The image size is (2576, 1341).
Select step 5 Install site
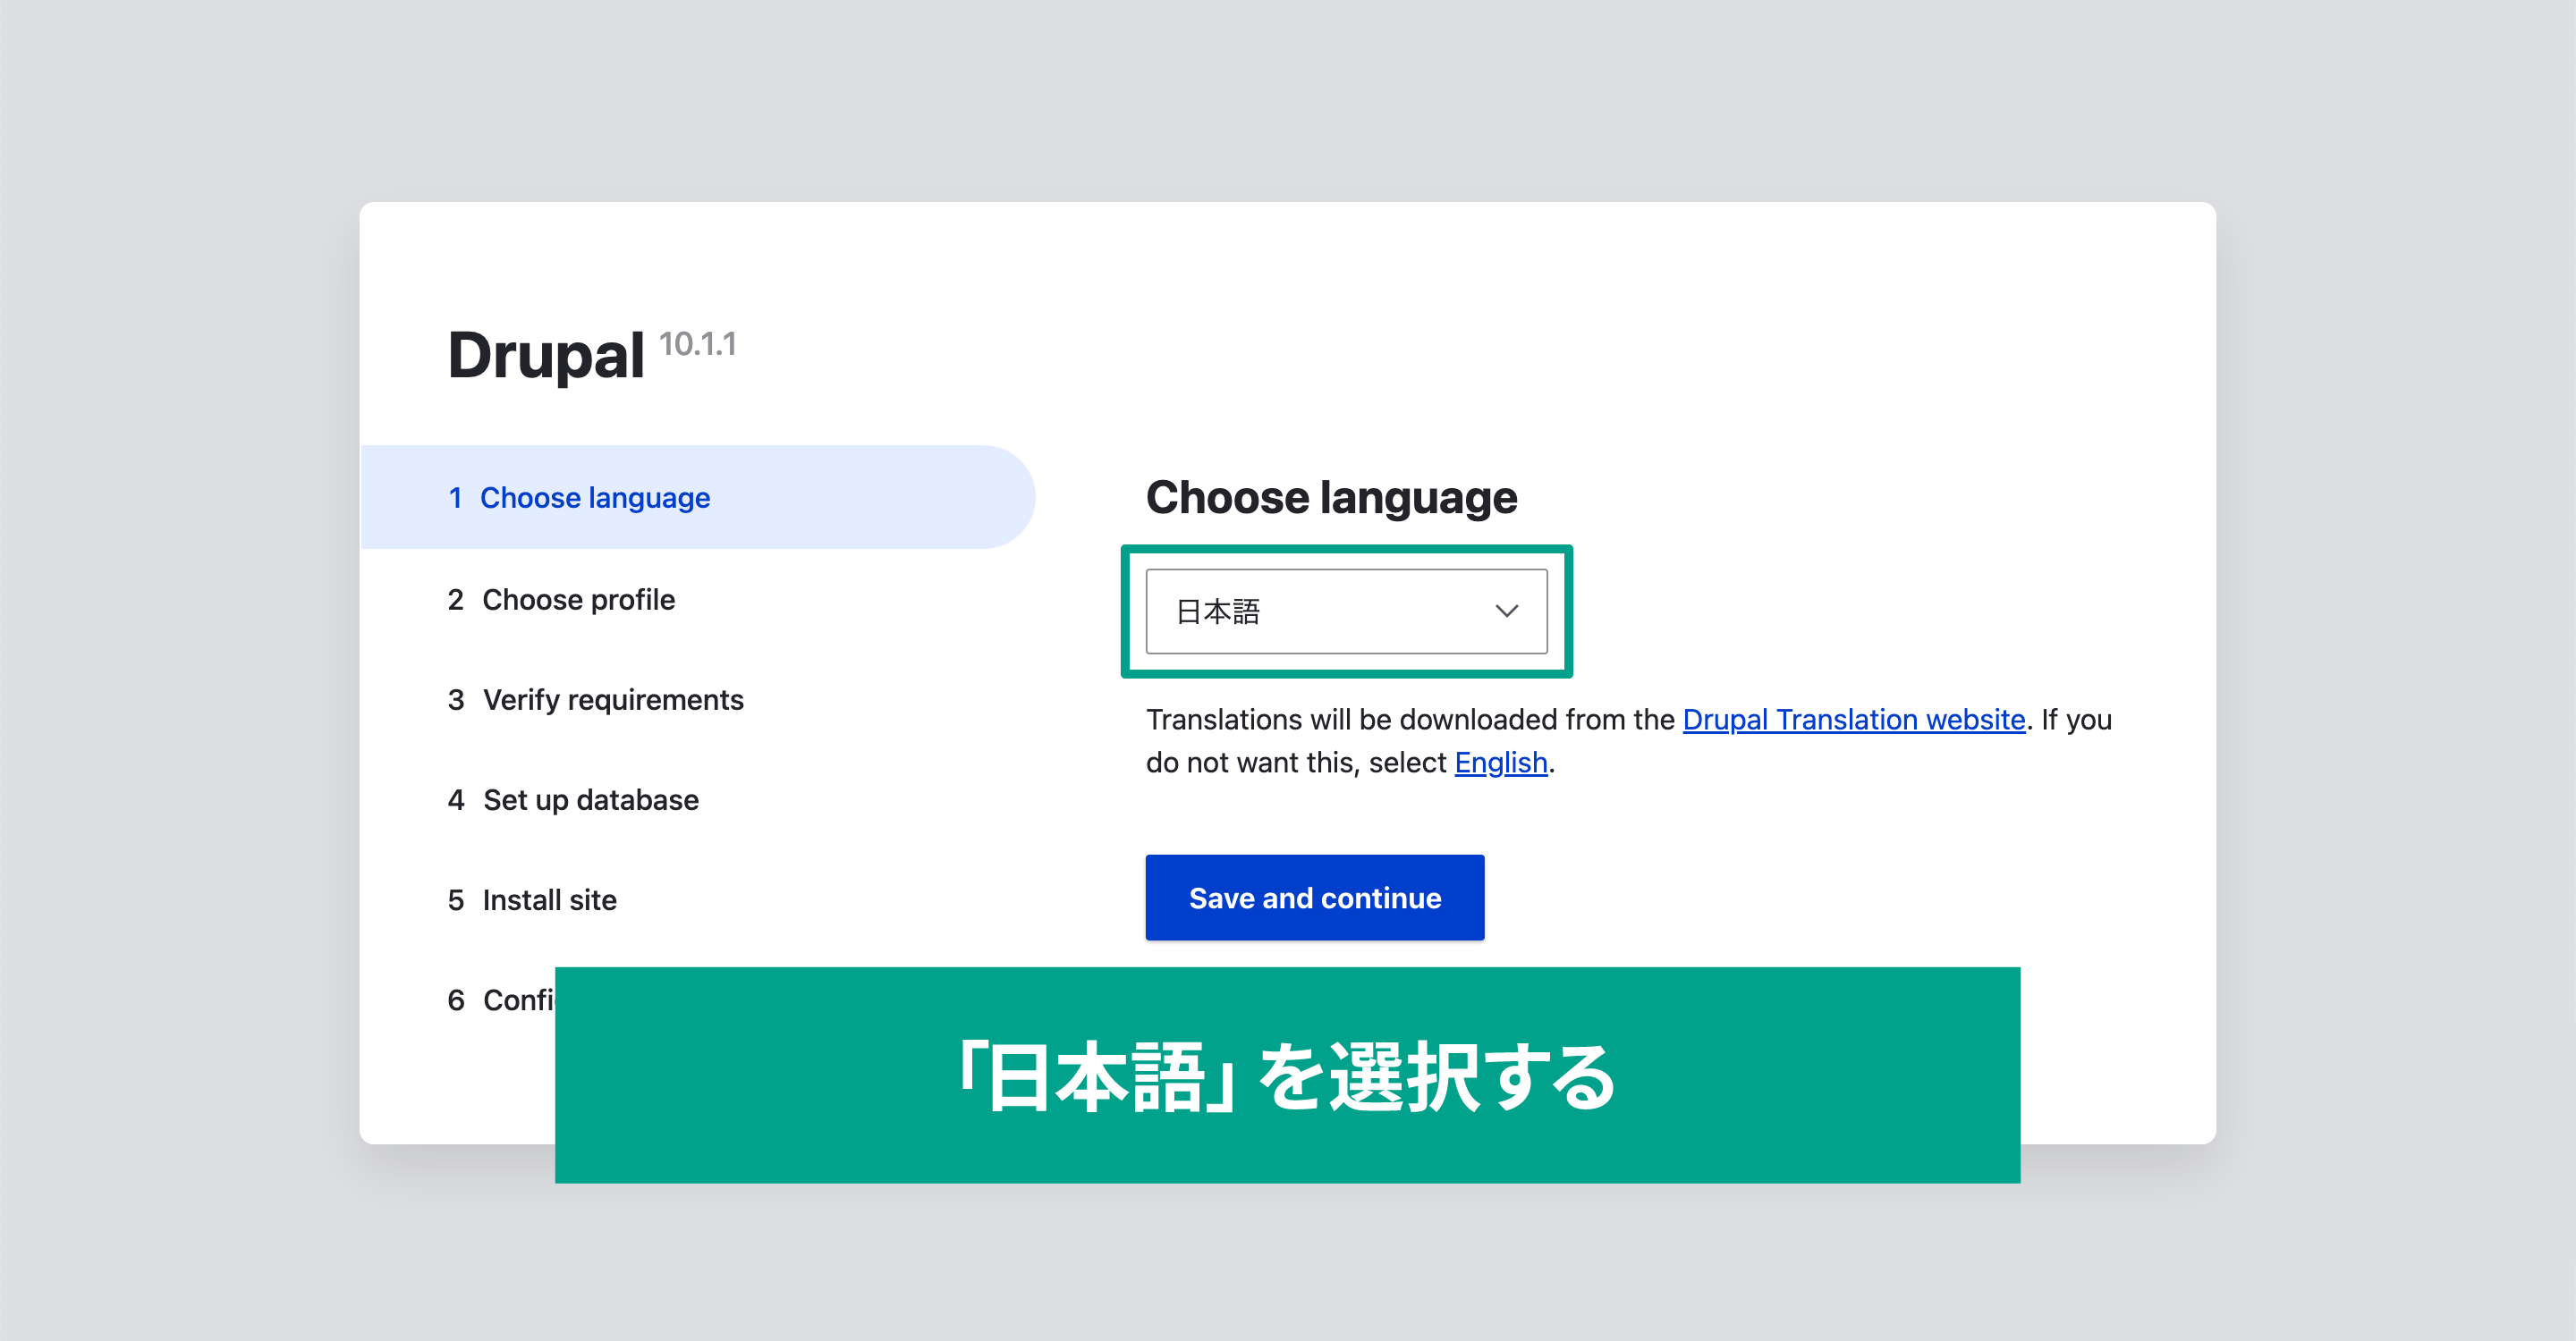[x=548, y=898]
